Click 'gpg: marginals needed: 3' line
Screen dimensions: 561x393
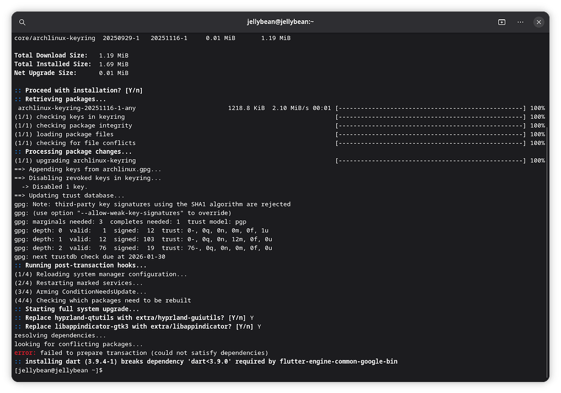[x=130, y=222]
